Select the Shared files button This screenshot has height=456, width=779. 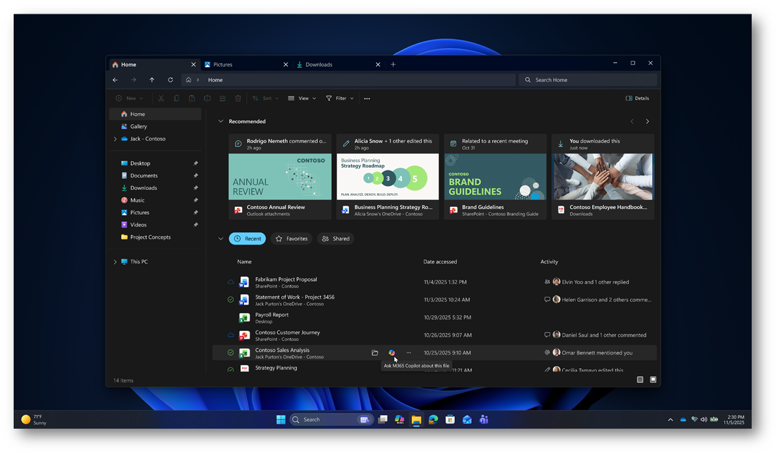click(335, 239)
